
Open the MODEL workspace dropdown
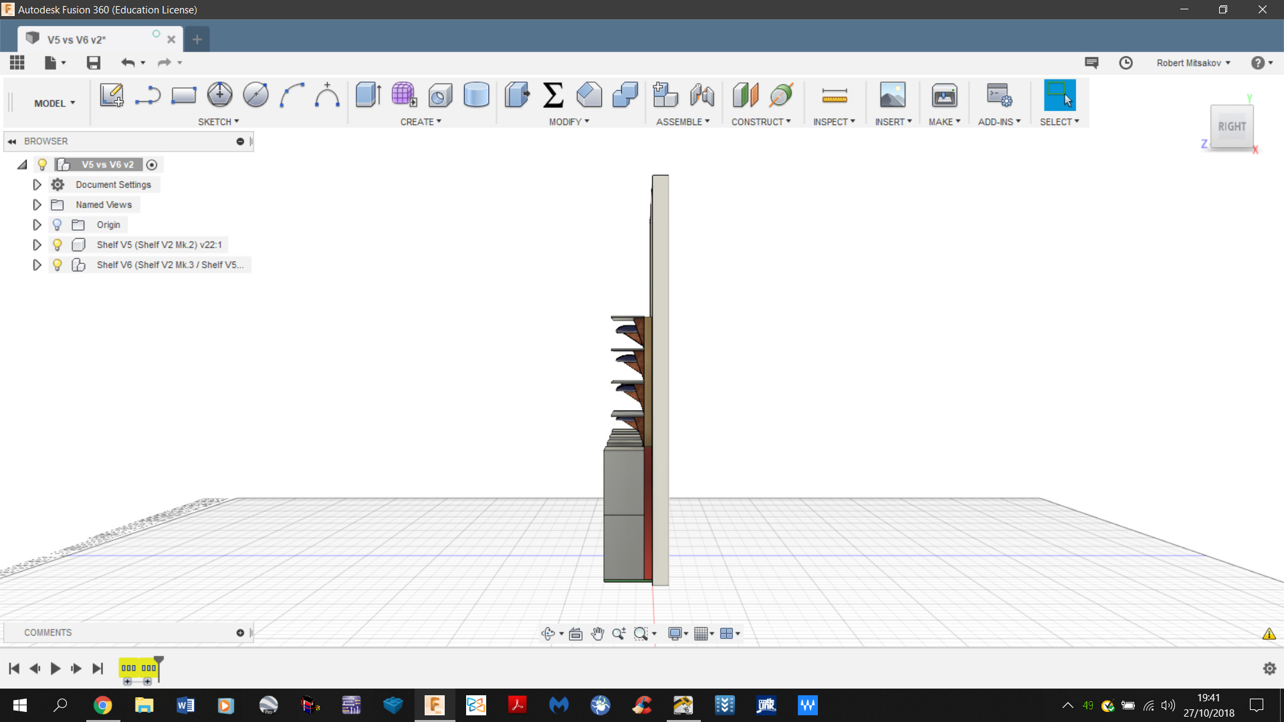tap(55, 103)
